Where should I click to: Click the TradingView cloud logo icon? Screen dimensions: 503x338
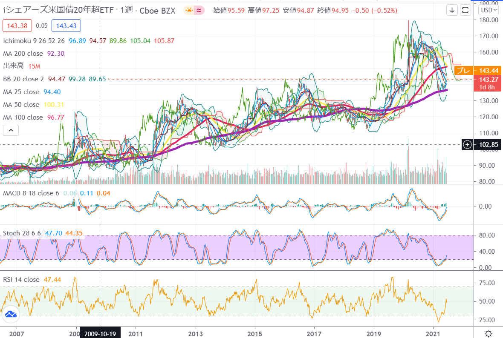coord(11,314)
